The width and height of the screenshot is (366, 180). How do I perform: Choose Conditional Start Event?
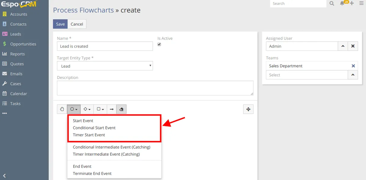click(x=94, y=128)
